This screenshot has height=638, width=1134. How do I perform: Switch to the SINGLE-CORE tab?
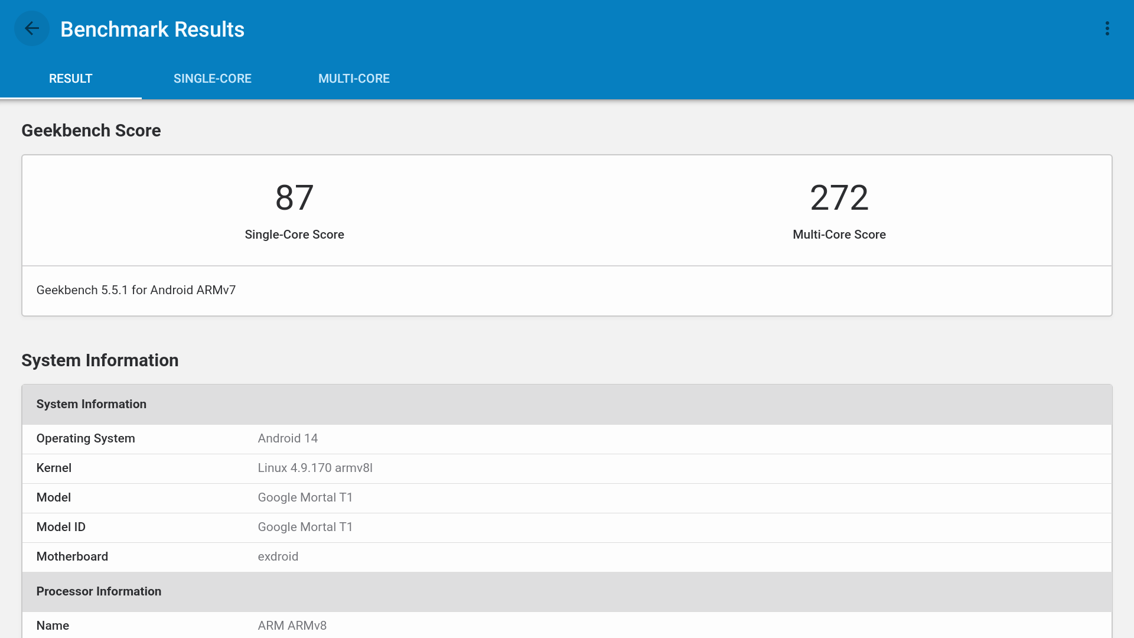click(x=213, y=79)
